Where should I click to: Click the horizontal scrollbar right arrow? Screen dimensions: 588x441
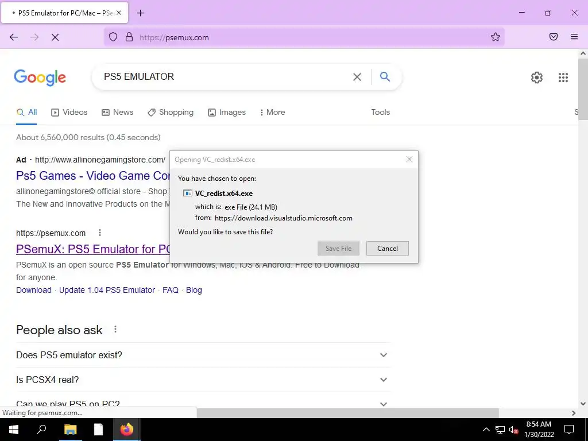[x=574, y=413]
